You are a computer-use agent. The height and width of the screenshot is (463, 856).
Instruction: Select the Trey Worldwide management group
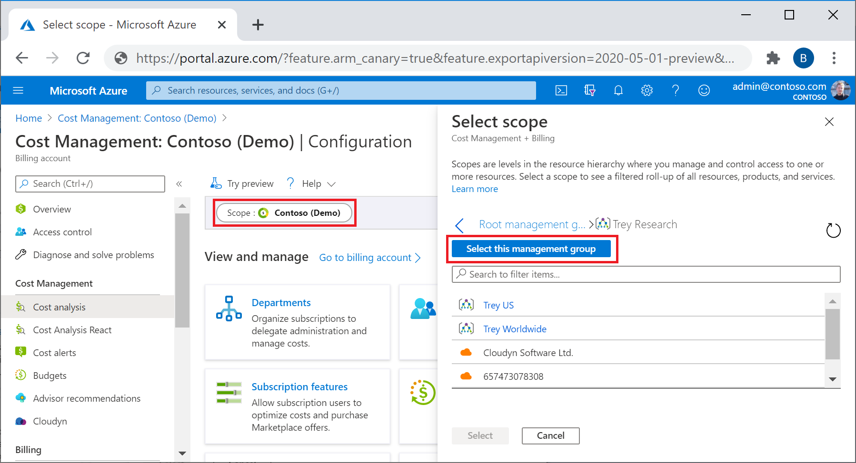point(515,329)
